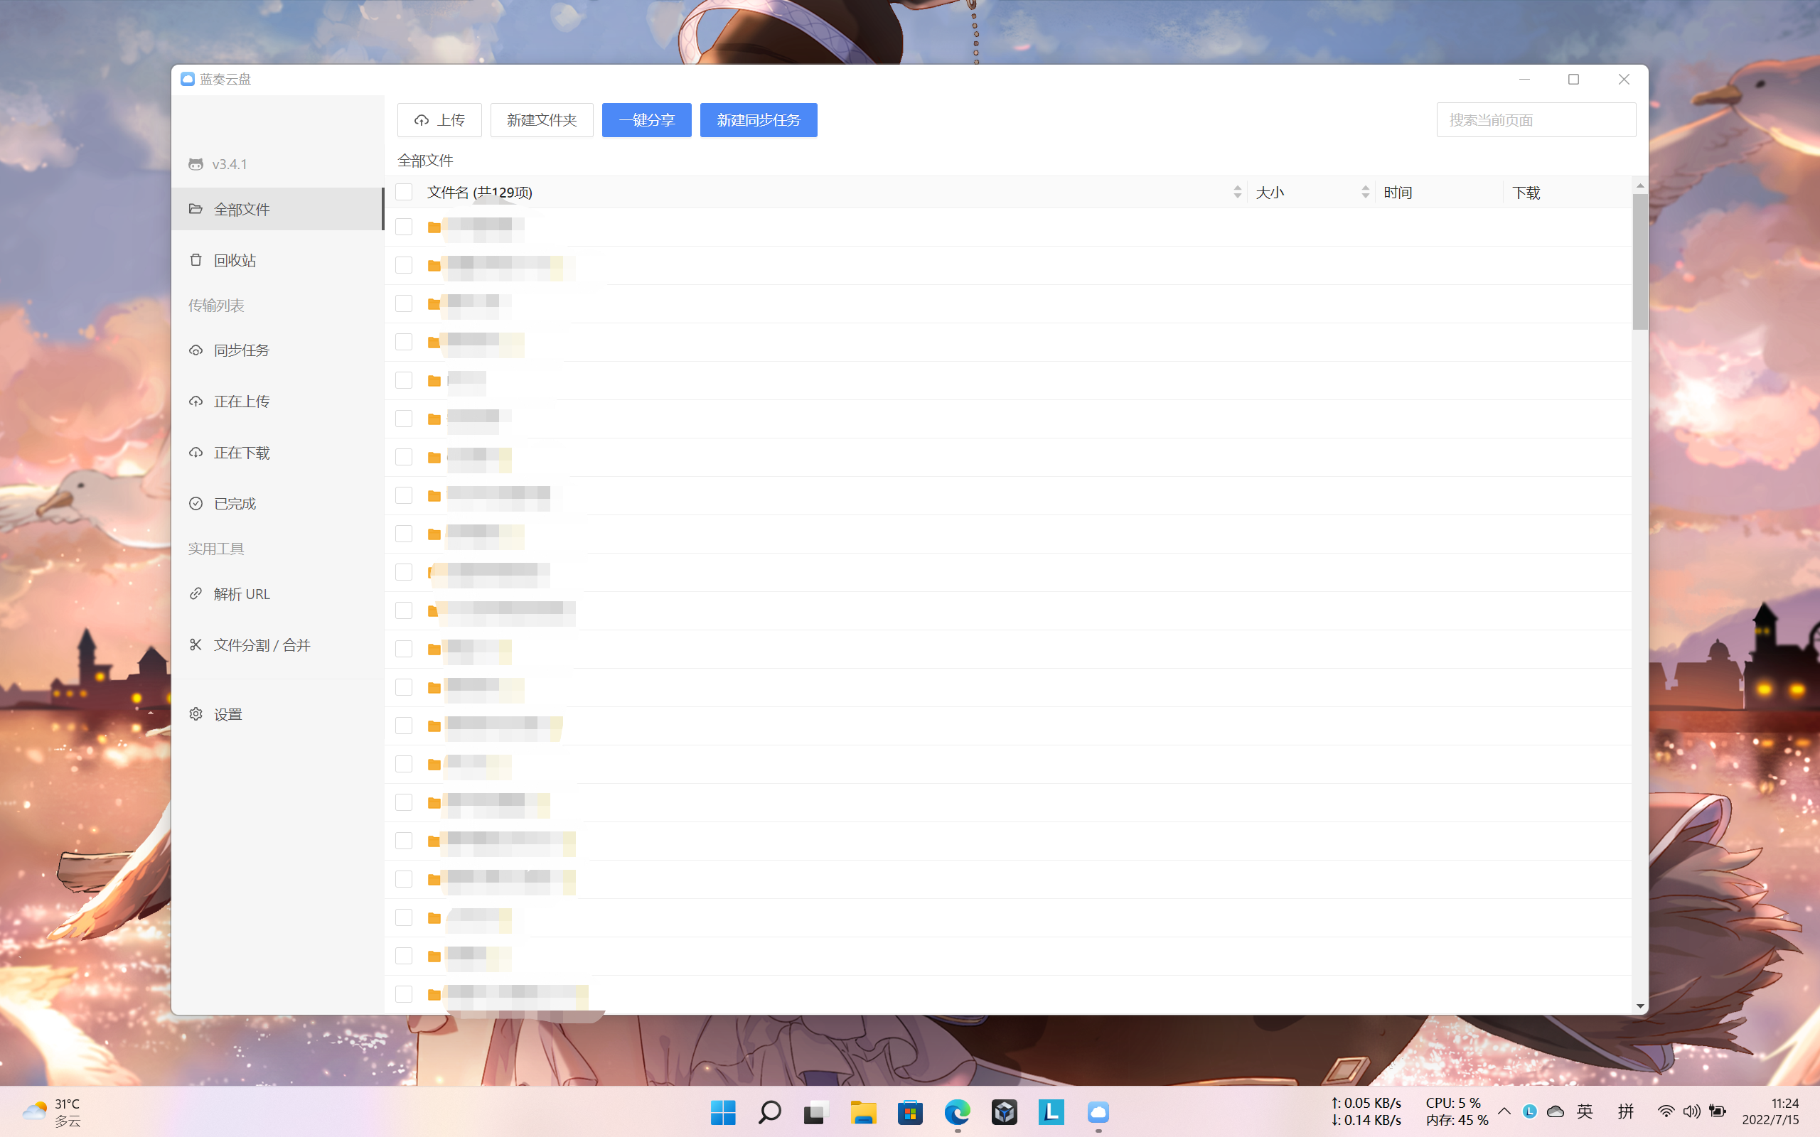This screenshot has width=1820, height=1137.
Task: Open 设置 settings from the sidebar
Action: 227,714
